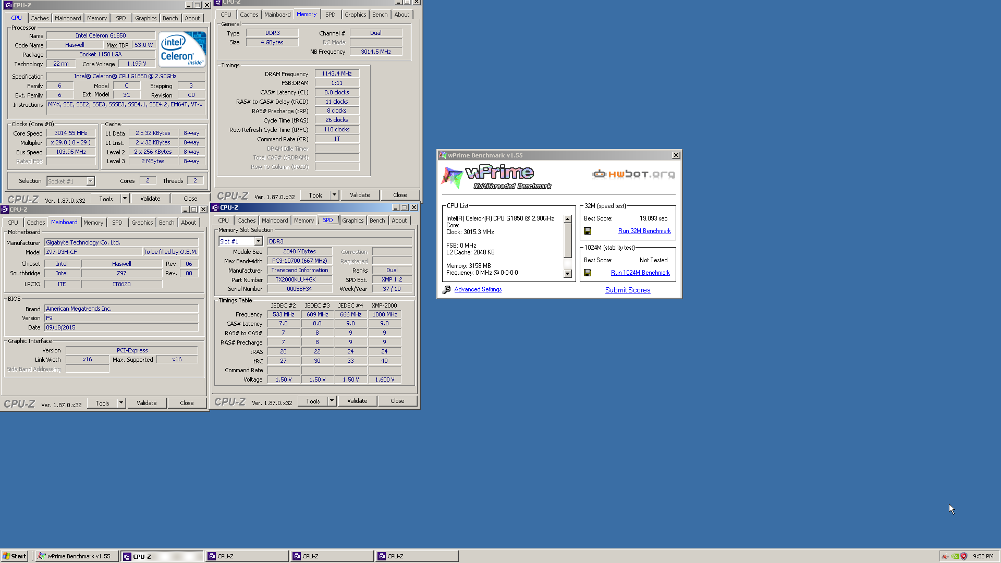Click the CPU Name field Intel Celeron G1850
This screenshot has height=563, width=1001.
pos(101,35)
